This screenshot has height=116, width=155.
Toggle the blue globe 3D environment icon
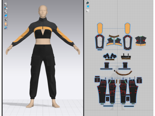pos(6,28)
